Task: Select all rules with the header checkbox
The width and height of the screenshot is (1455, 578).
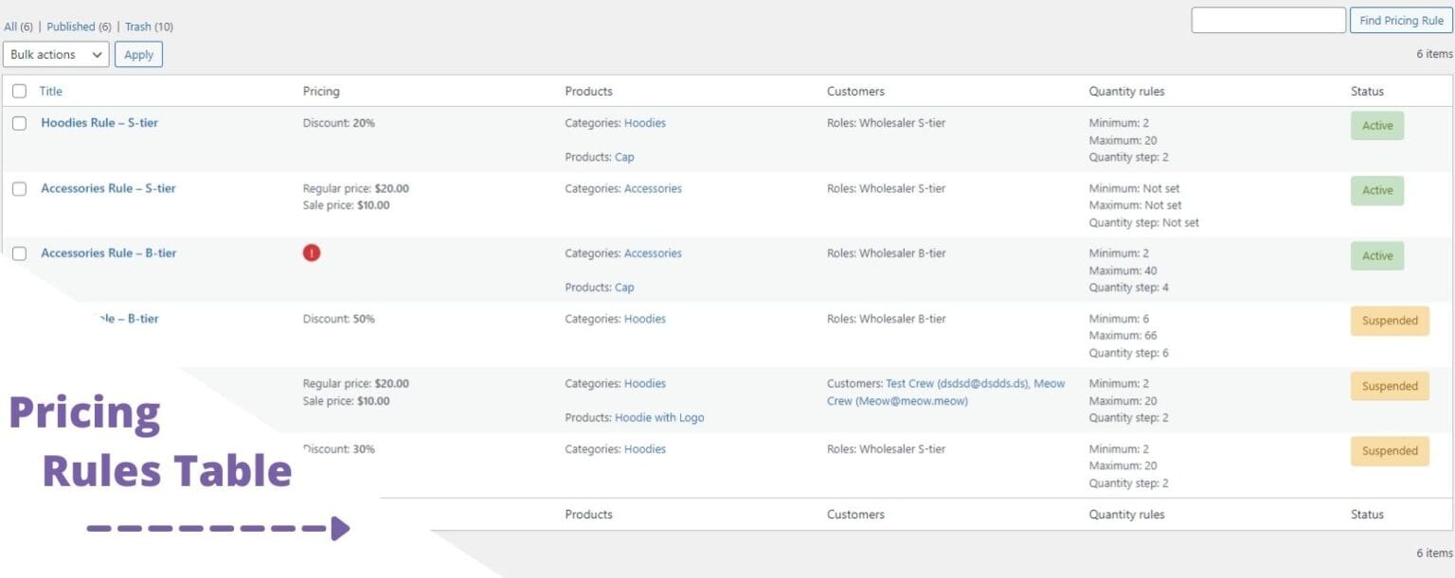Action: (x=20, y=90)
